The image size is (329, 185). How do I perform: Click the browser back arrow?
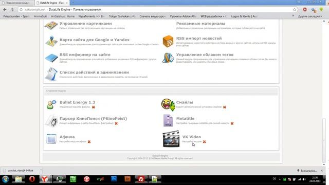point(5,10)
